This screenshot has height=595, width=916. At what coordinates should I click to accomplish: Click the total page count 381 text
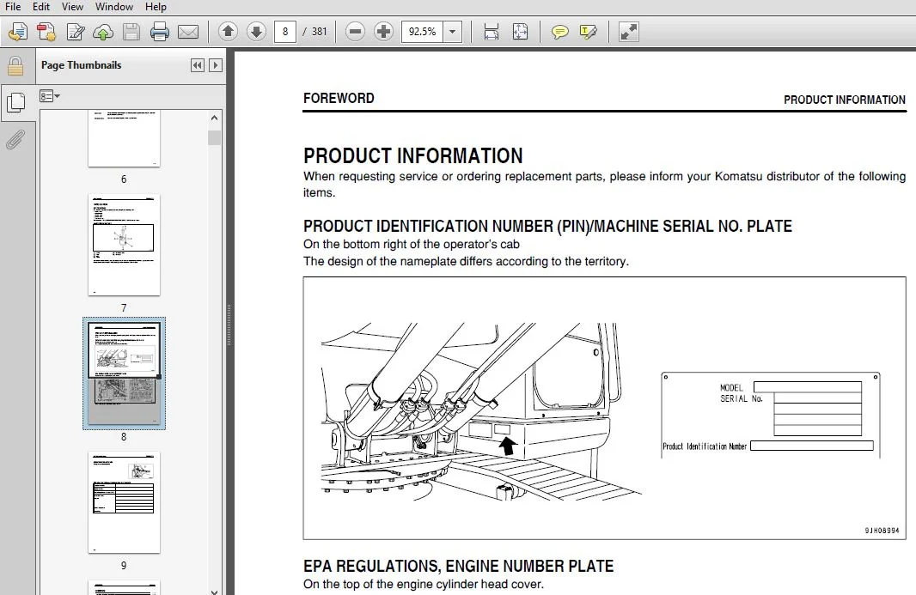tap(319, 32)
